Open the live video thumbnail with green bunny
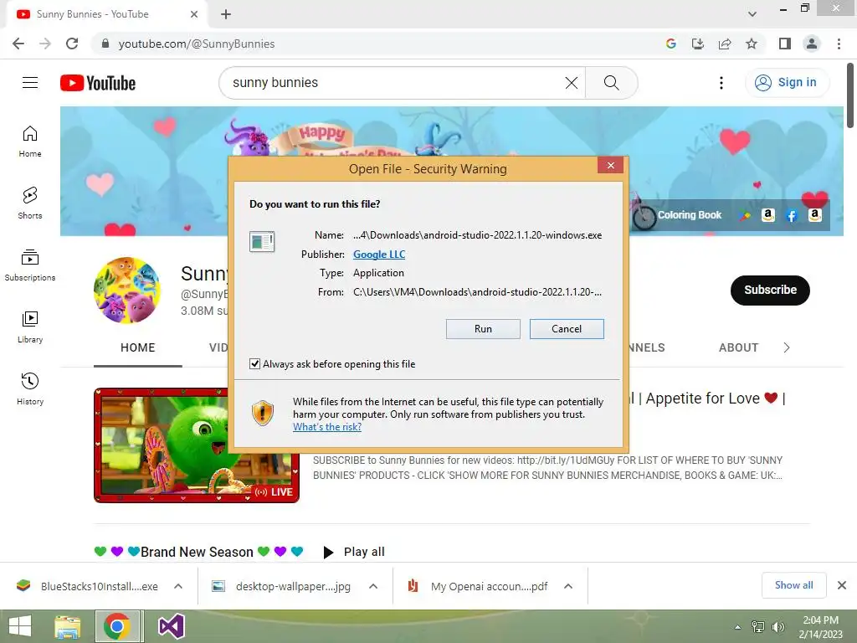This screenshot has width=857, height=643. coord(197,445)
